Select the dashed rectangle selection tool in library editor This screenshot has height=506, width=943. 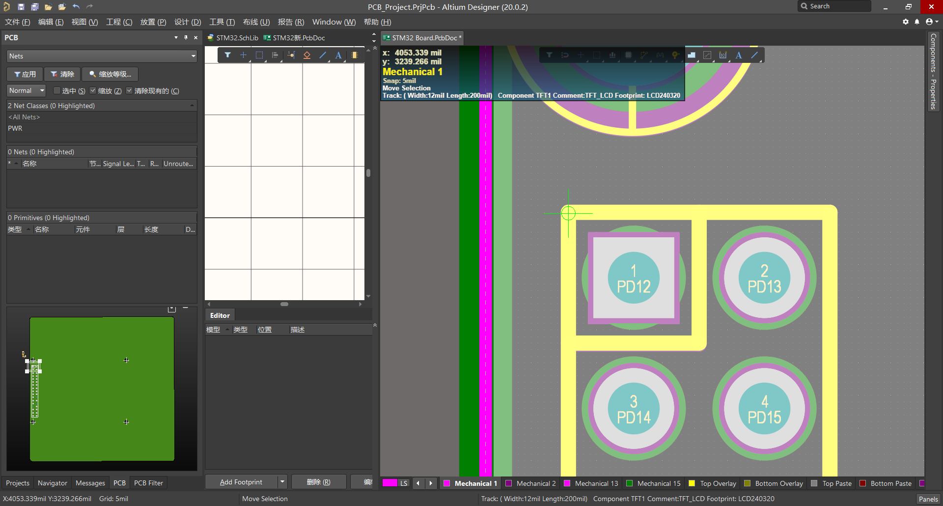(259, 55)
